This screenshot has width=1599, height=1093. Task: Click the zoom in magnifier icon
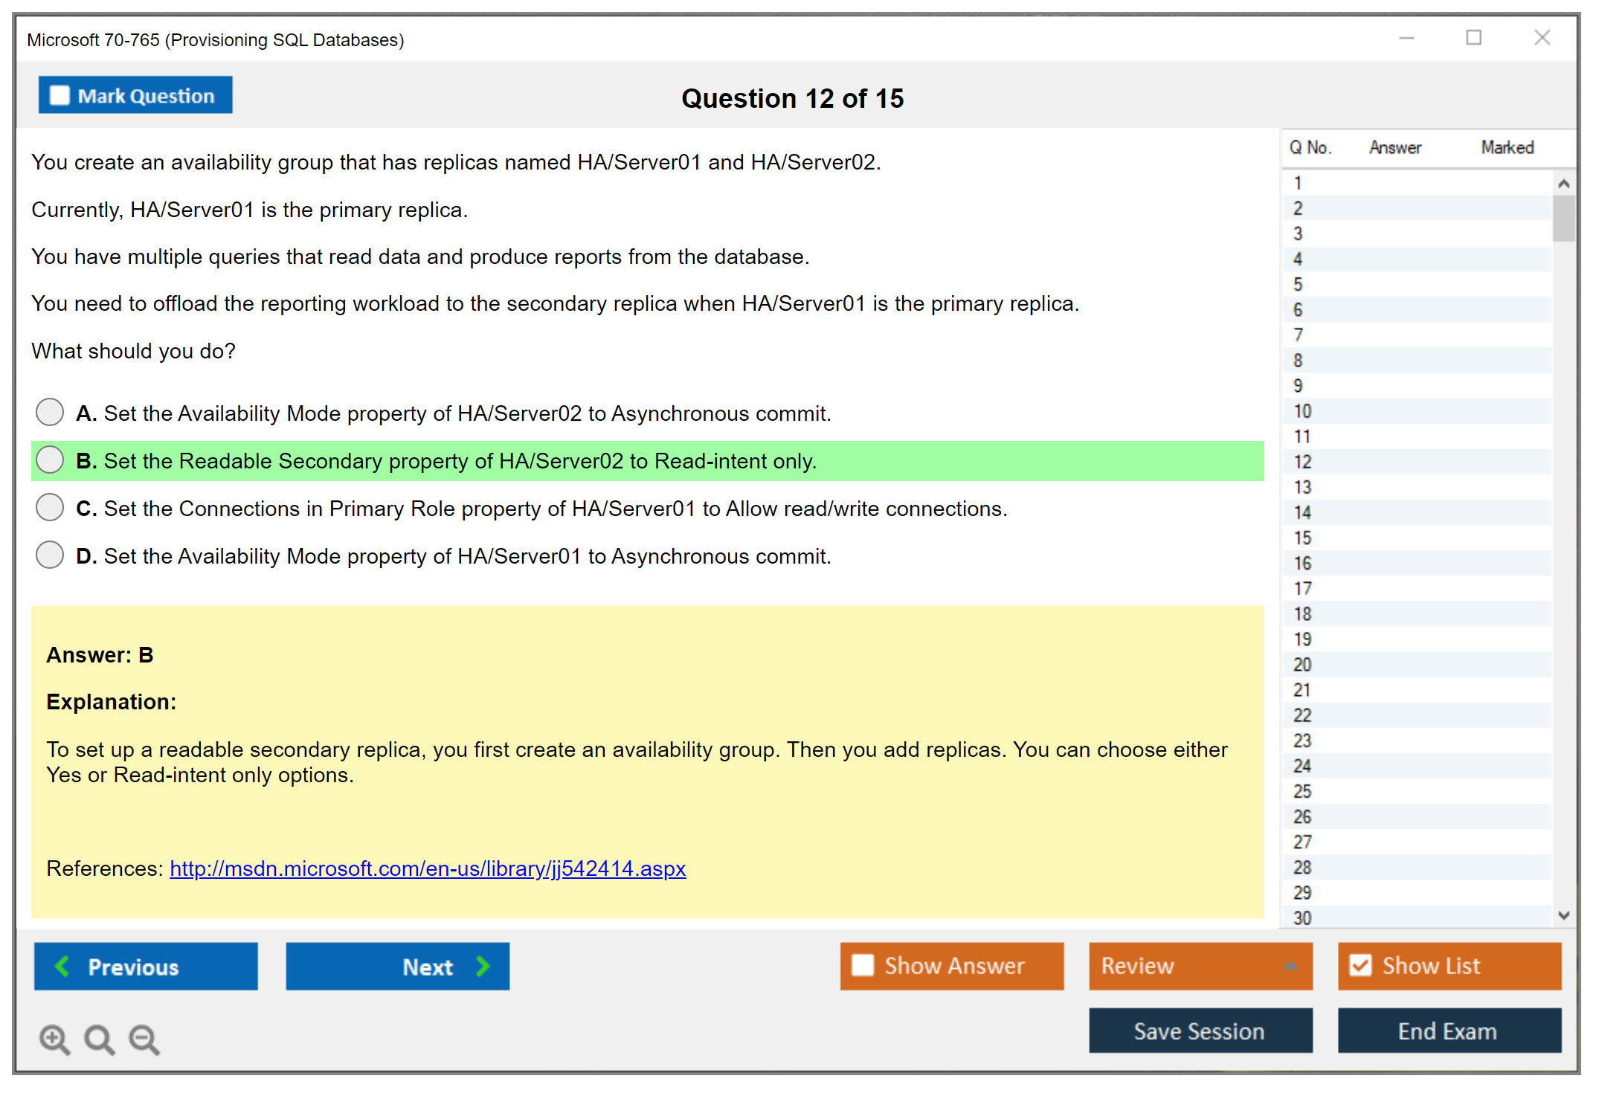click(54, 1039)
